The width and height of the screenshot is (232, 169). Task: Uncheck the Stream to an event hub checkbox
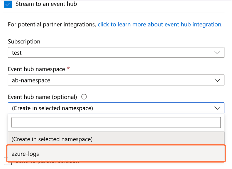pos(8,4)
